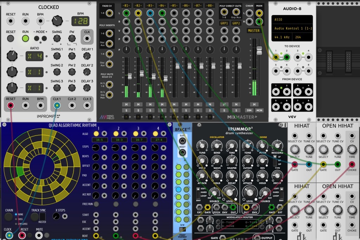Click the GRP1 group label on the mixer
This screenshot has width=360, height=240.
click(224, 23)
